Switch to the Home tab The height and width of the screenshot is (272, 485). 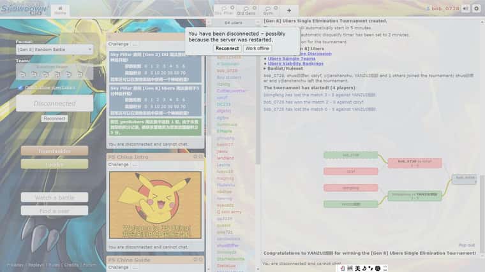point(60,10)
